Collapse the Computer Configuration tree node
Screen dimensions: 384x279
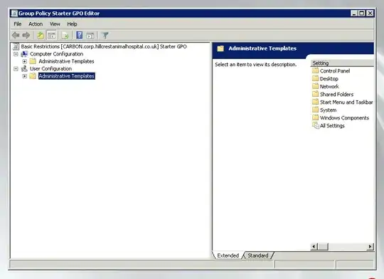click(x=16, y=54)
